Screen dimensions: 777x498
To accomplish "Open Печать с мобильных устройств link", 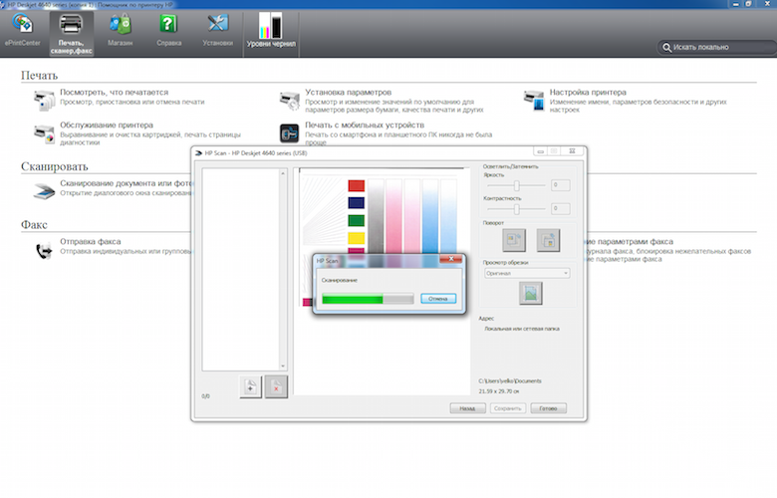I will [x=365, y=124].
